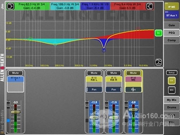This screenshot has width=180, height=135.
Task: Select the cyan 199 Hz EQ node
Action: [x=55, y=44]
